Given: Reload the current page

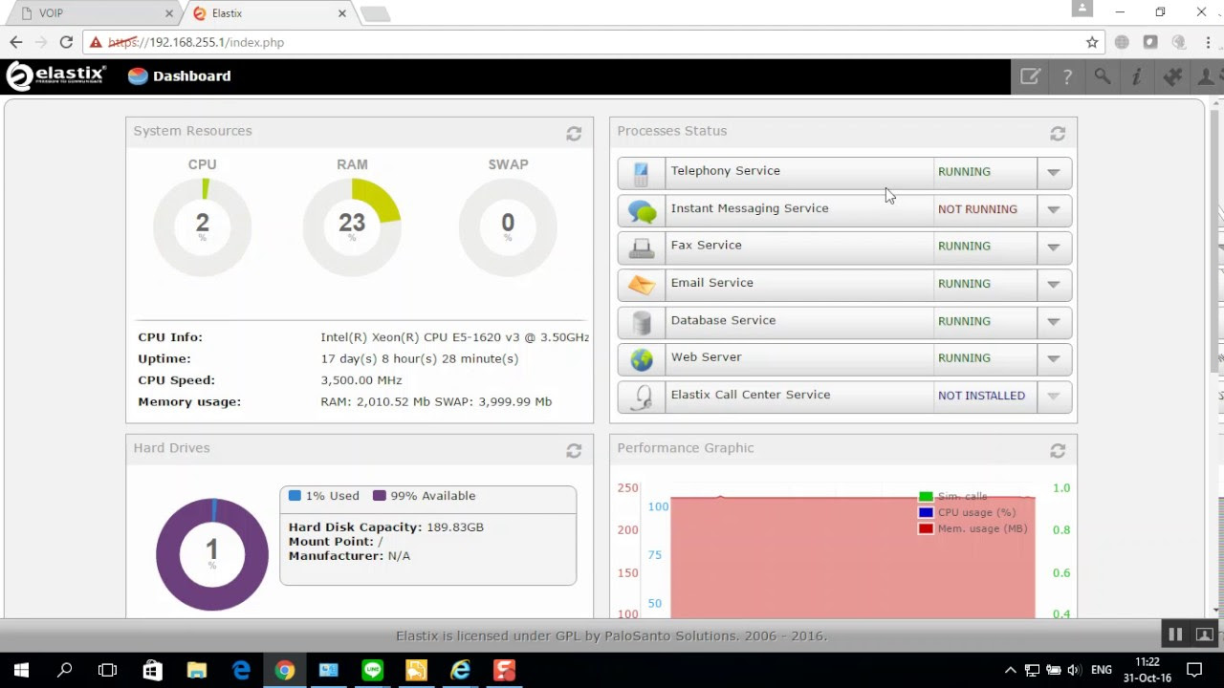Looking at the screenshot, I should pos(66,42).
